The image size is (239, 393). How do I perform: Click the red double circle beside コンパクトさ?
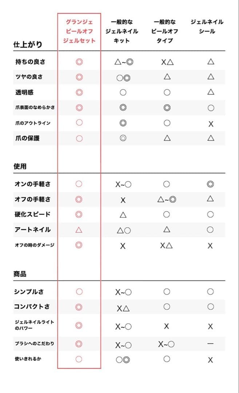point(79,307)
